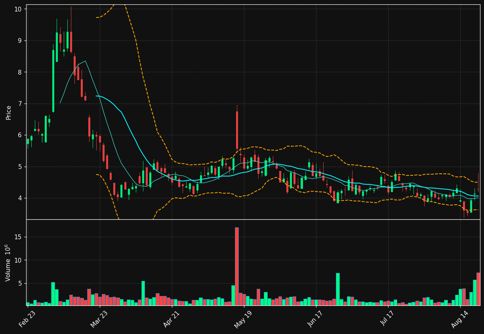Select the price tick label '7'
The image size is (484, 334).
(21, 104)
